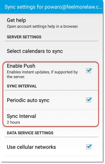Toggle the Enable Push checkbox

click(89, 70)
